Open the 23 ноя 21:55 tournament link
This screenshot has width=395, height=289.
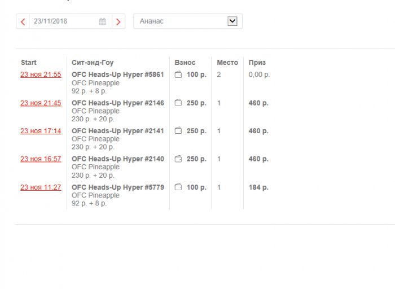pos(41,75)
